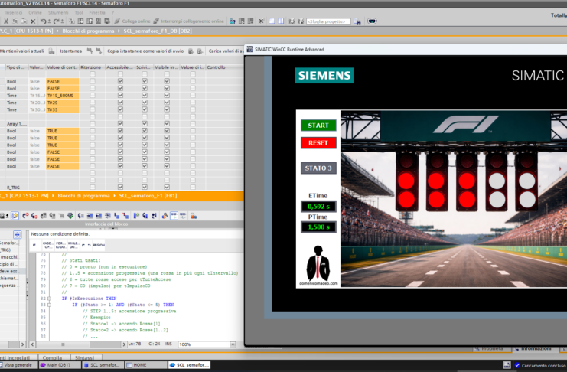Viewport: 567px width, 372px height.
Task: Click the set breakpoint icon with red circle
Action: coord(25,216)
